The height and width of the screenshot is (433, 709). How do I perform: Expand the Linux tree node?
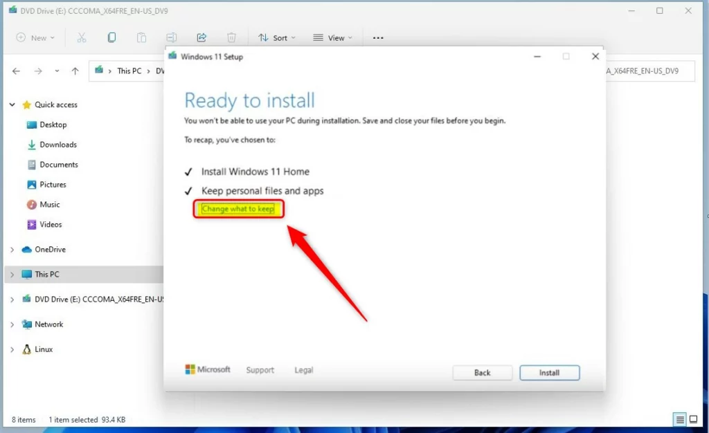(12, 349)
